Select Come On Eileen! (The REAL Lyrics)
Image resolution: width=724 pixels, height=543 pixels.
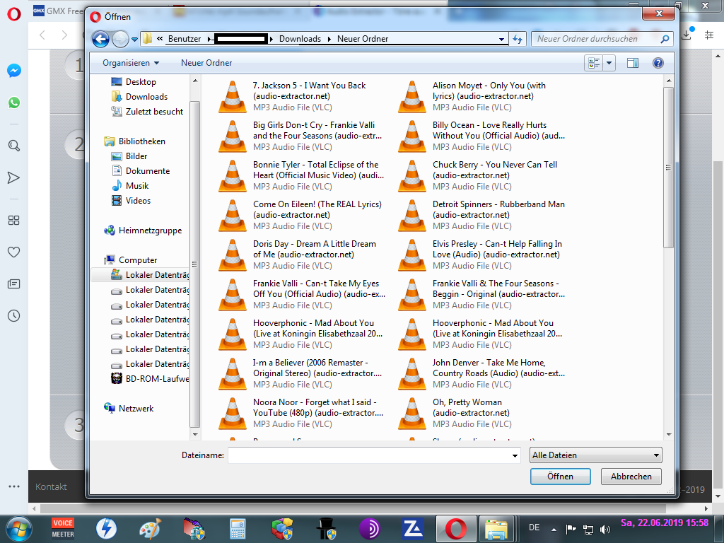[300, 215]
